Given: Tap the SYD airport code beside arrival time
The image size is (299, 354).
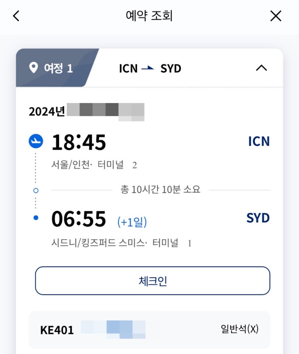Looking at the screenshot, I should point(258,218).
